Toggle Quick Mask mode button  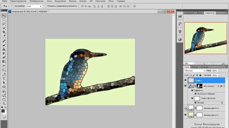coord(4,117)
